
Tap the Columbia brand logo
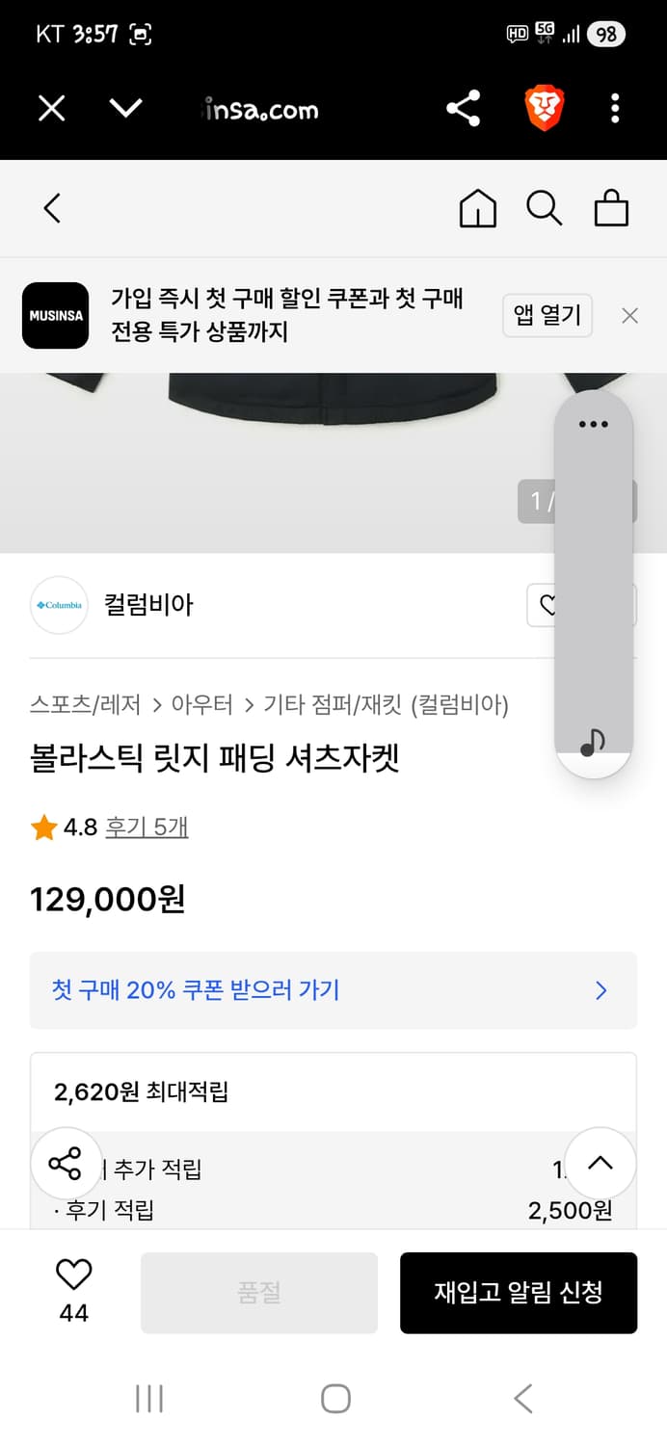pos(59,605)
